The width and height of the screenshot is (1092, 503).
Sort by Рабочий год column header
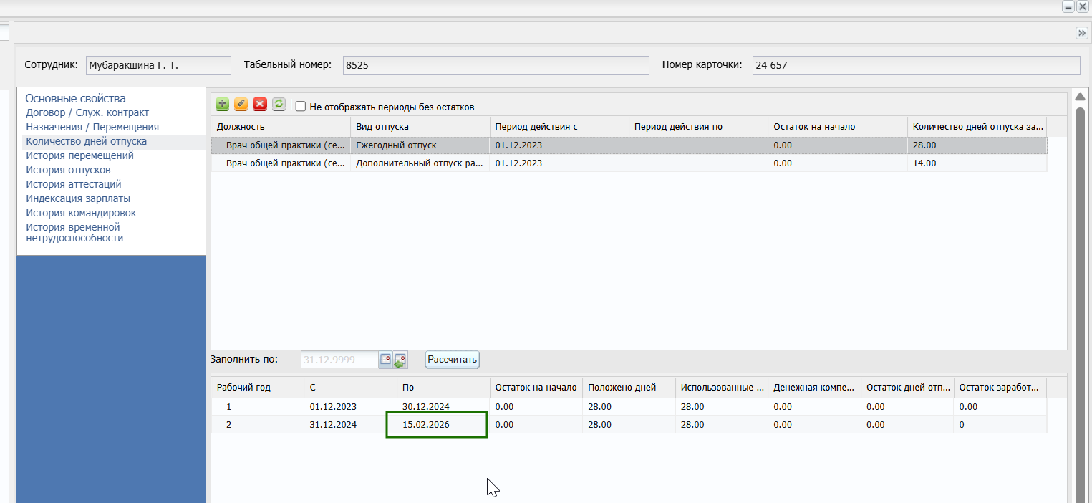point(257,388)
